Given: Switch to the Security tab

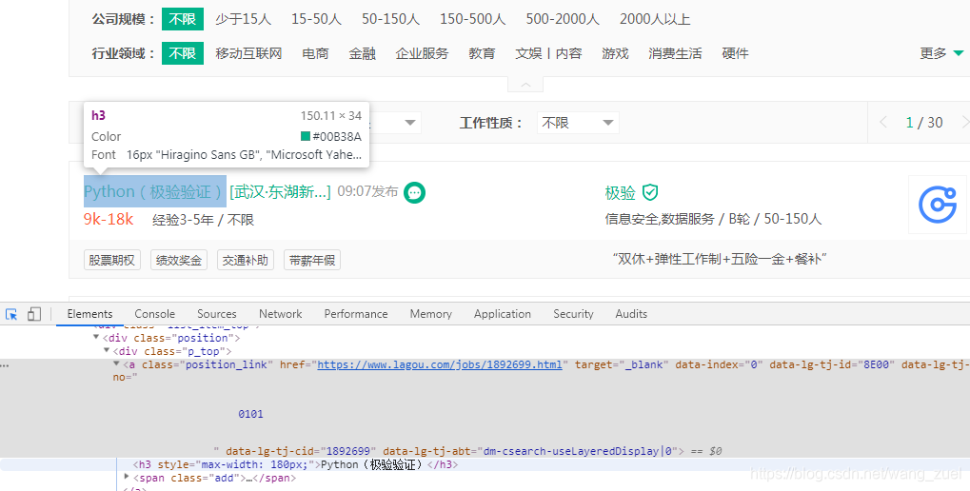Looking at the screenshot, I should pyautogui.click(x=573, y=314).
